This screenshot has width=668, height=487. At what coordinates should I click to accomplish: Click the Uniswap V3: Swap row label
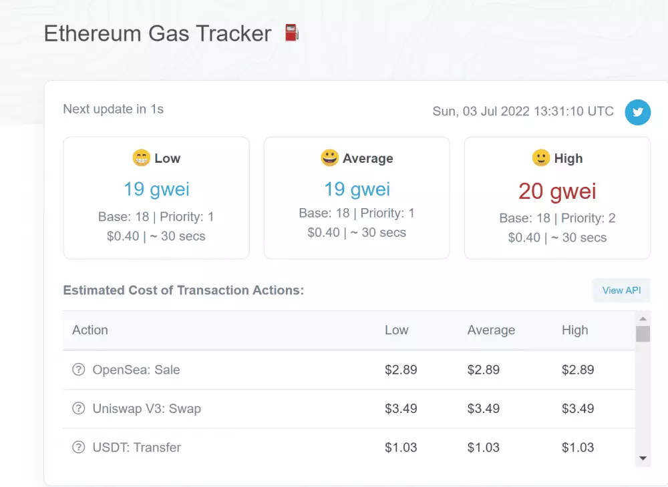click(x=146, y=408)
